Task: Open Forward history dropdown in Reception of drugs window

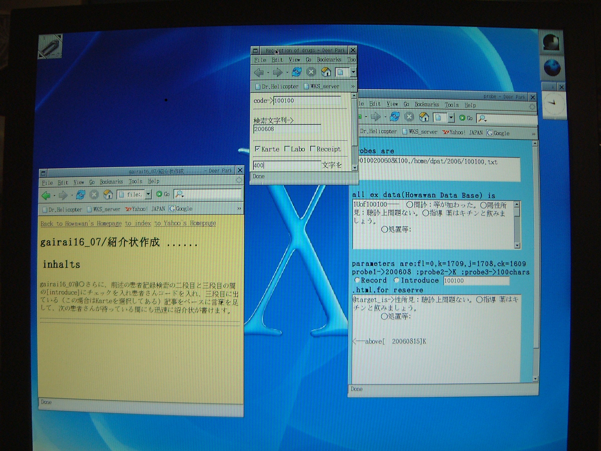Action: (287, 73)
